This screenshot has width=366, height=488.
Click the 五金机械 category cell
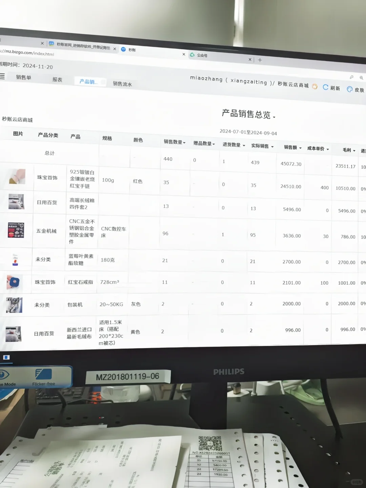(46, 231)
